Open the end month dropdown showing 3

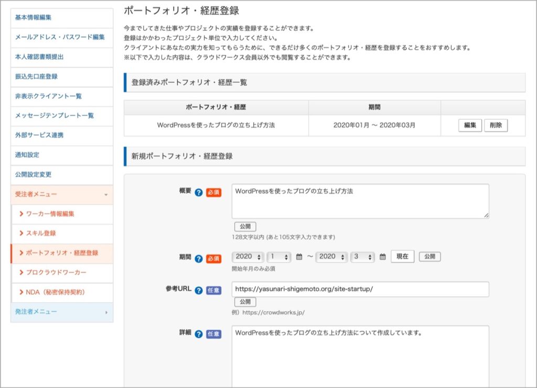coord(362,257)
